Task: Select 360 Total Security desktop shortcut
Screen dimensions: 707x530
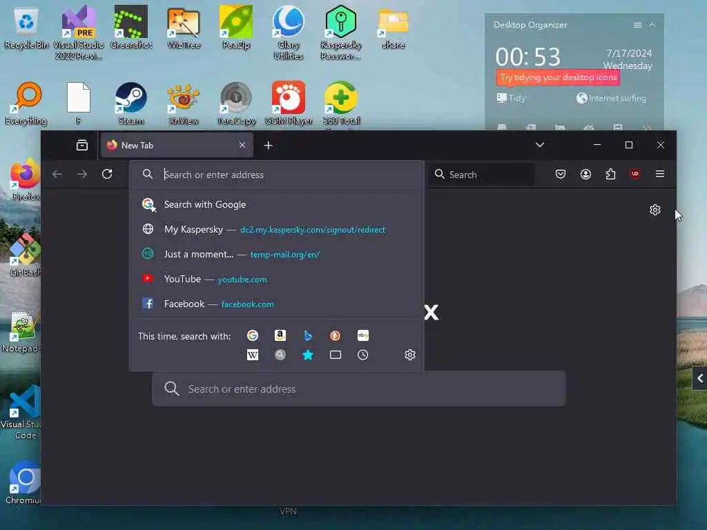Action: 341,105
